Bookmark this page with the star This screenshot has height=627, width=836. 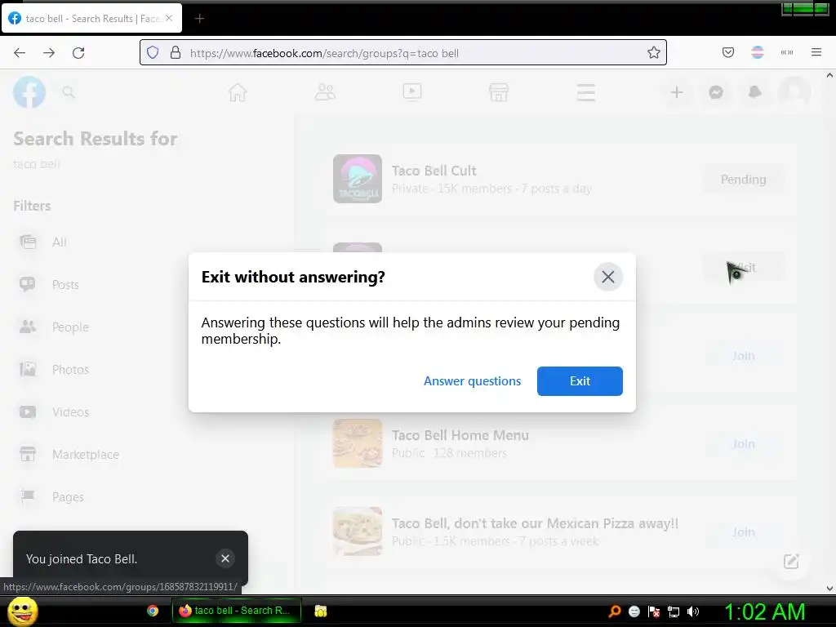click(654, 53)
